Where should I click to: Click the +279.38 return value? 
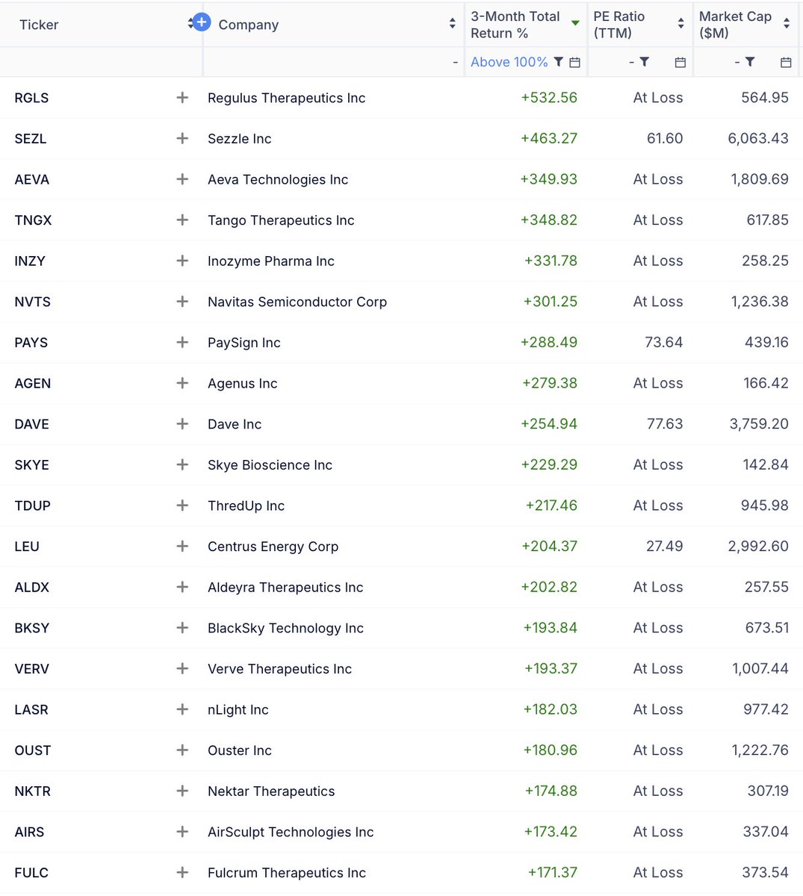pyautogui.click(x=549, y=383)
